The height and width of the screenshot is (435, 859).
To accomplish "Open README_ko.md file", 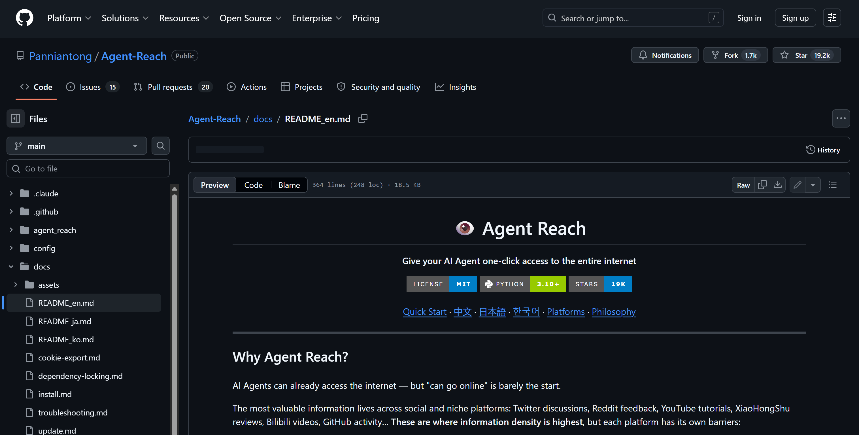I will pyautogui.click(x=66, y=339).
